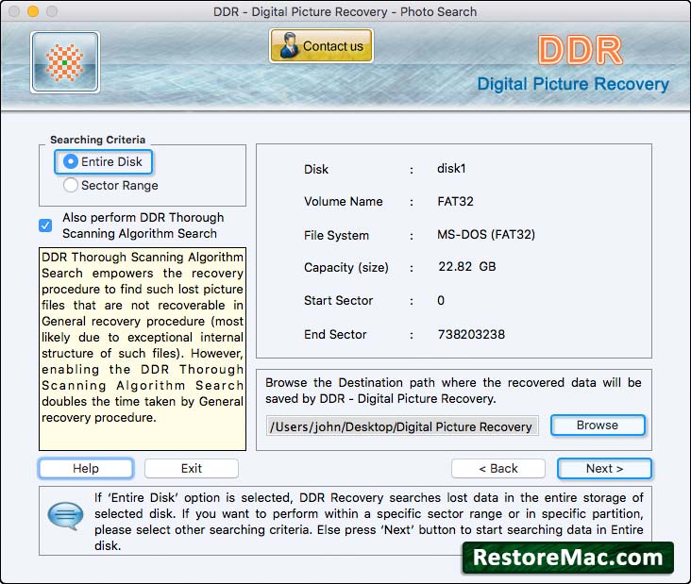Click the Digital Picture Recovery heading text
This screenshot has width=691, height=584.
click(573, 84)
